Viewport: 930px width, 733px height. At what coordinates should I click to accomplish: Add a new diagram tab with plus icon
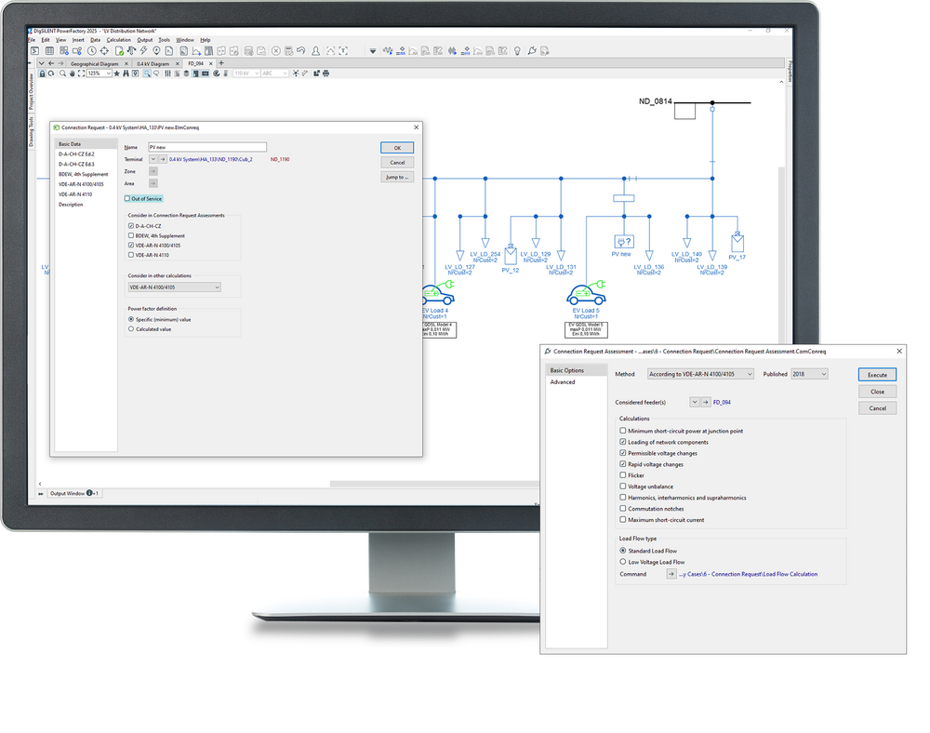(x=220, y=63)
